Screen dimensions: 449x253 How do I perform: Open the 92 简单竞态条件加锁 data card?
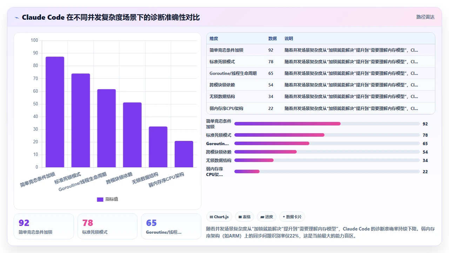click(x=44, y=226)
